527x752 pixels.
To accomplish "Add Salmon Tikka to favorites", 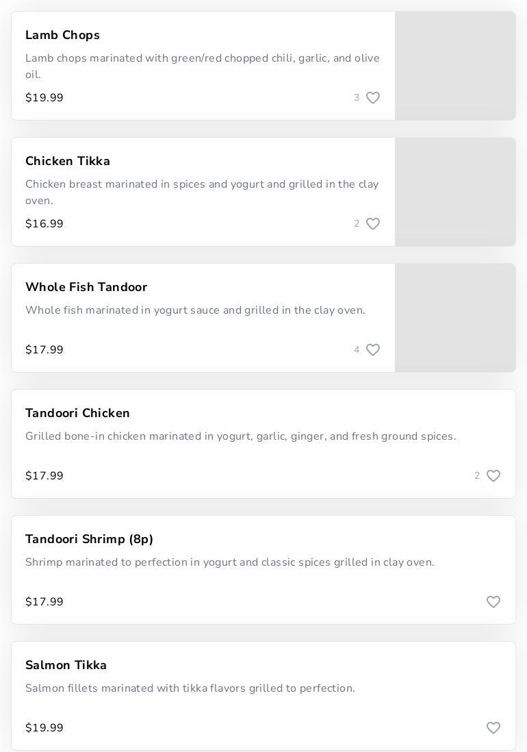I will [493, 728].
